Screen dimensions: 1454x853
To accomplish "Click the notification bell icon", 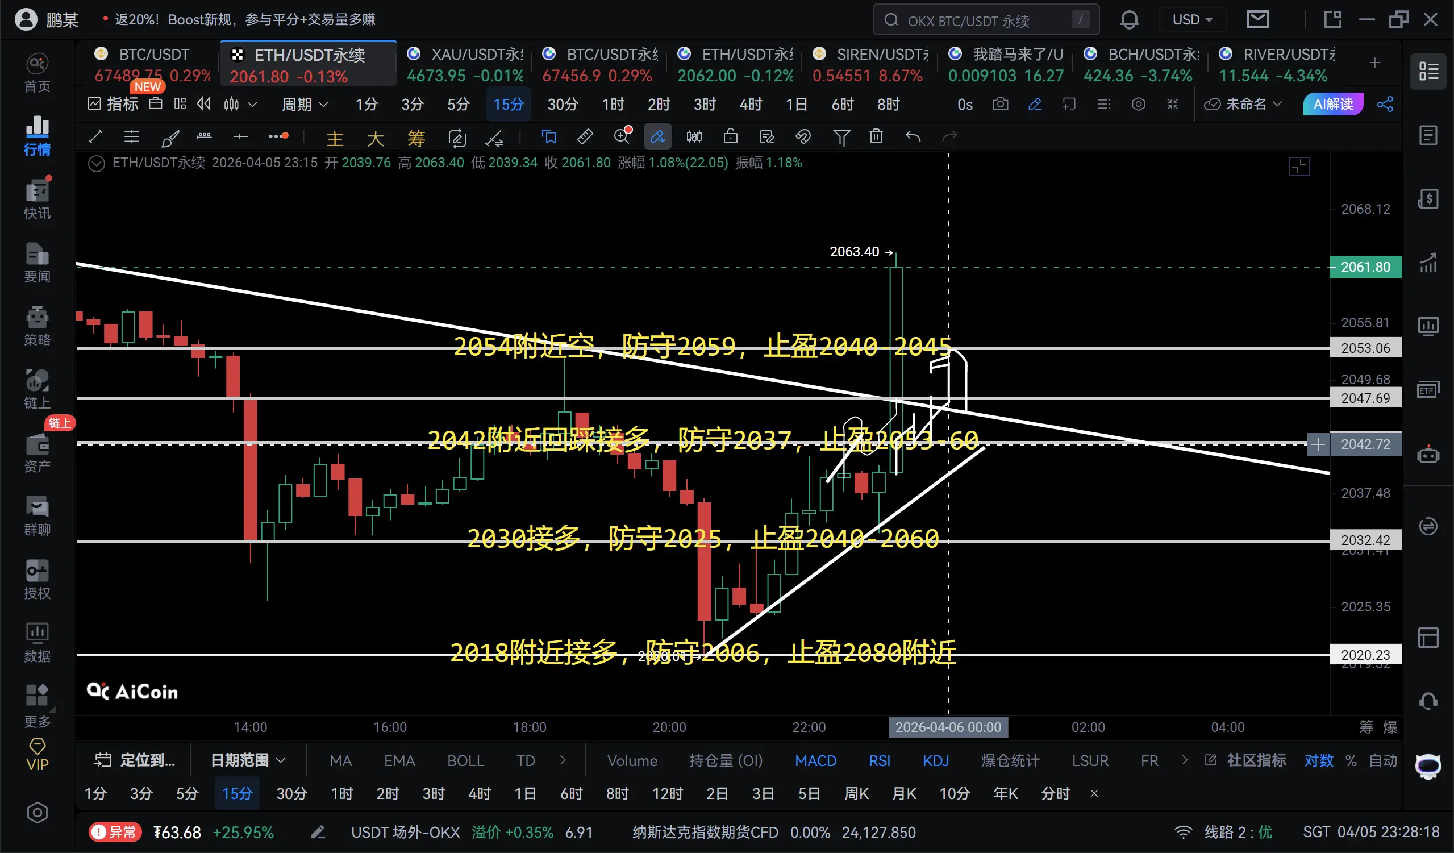I will [1128, 20].
